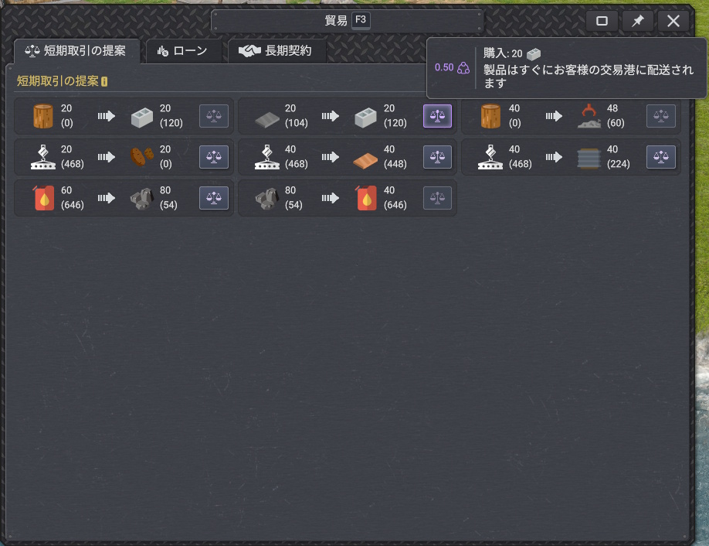Click the wood log icon in first offer
The width and height of the screenshot is (709, 546).
pos(44,116)
